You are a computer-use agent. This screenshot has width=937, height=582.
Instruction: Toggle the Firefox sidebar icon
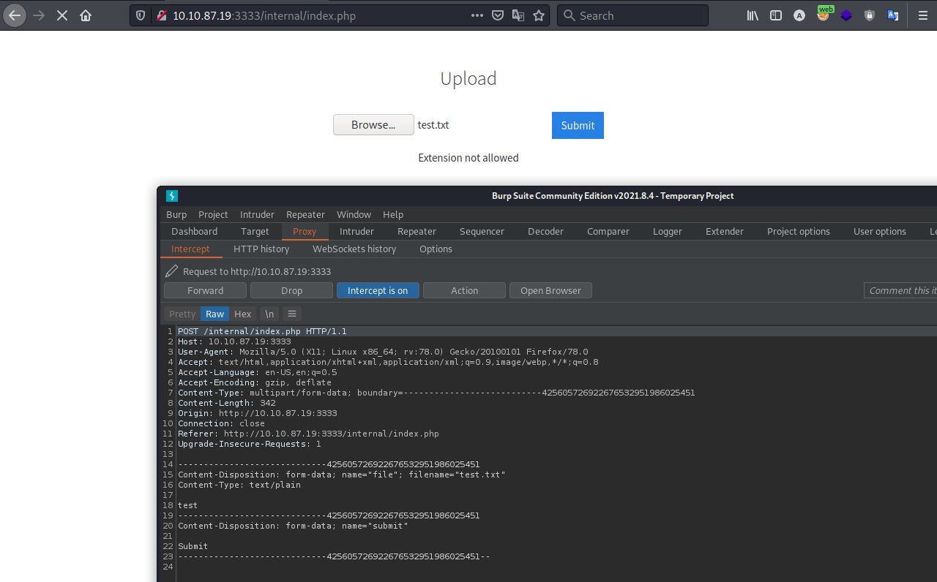776,15
